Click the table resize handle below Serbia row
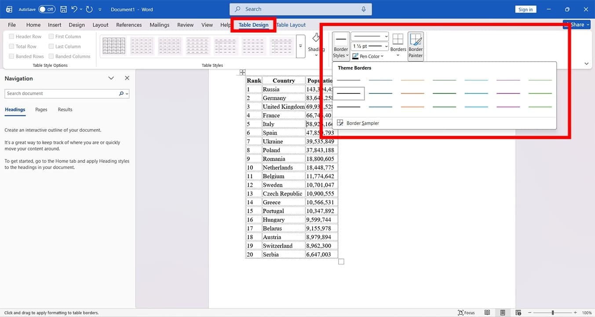The height and width of the screenshot is (317, 595). (x=341, y=262)
